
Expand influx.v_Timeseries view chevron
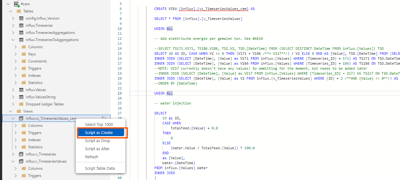13,154
